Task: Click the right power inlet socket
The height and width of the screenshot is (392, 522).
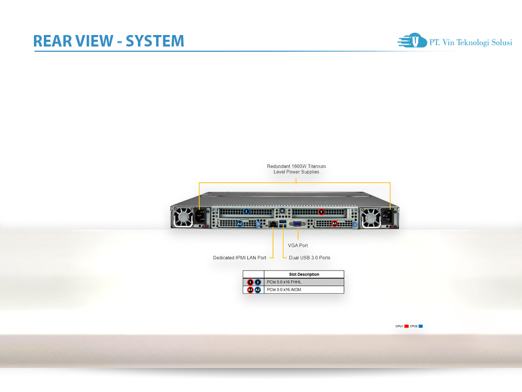Action: coord(387,217)
